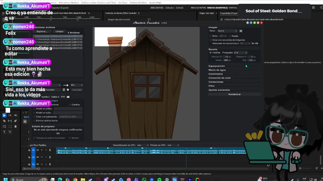
Task: Open Adobe Premiere Pro taskbar icon
Action: click(190, 179)
